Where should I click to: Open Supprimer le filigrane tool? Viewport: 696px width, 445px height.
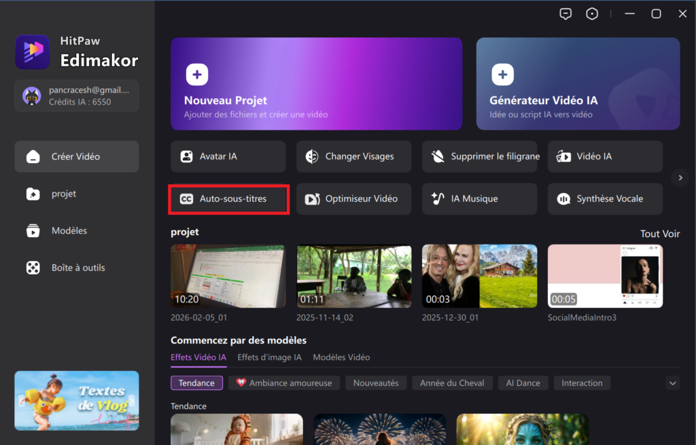pos(479,156)
